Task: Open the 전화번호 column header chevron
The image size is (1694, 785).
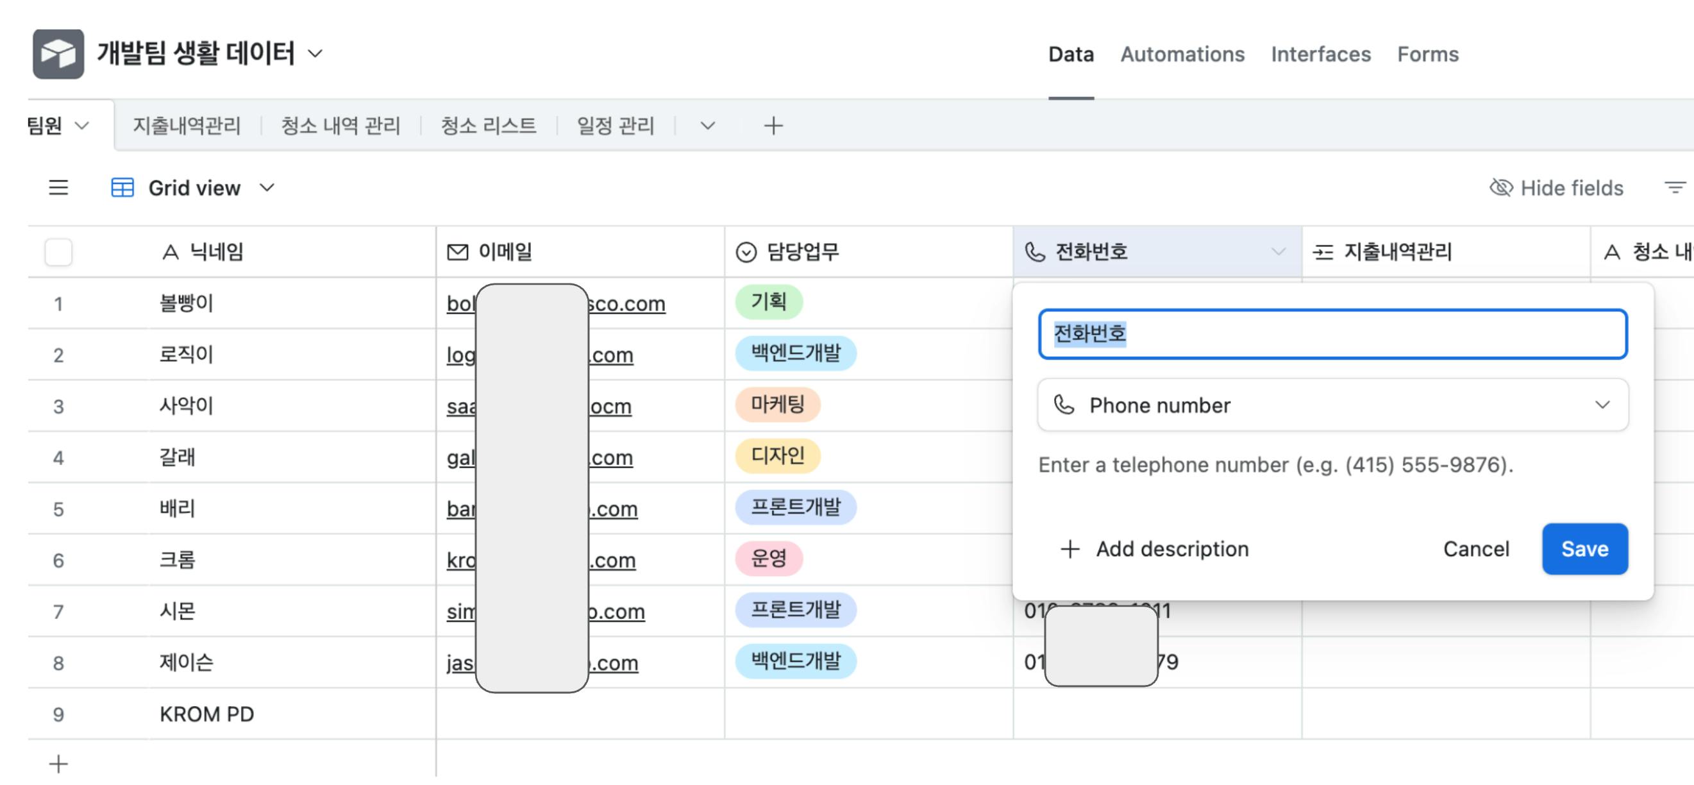Action: pyautogui.click(x=1278, y=252)
